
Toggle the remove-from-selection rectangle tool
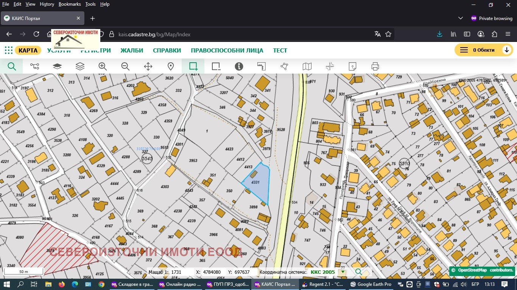216,66
